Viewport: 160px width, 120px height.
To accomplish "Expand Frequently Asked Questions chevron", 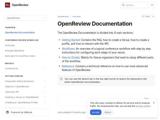I will pos(45,81).
